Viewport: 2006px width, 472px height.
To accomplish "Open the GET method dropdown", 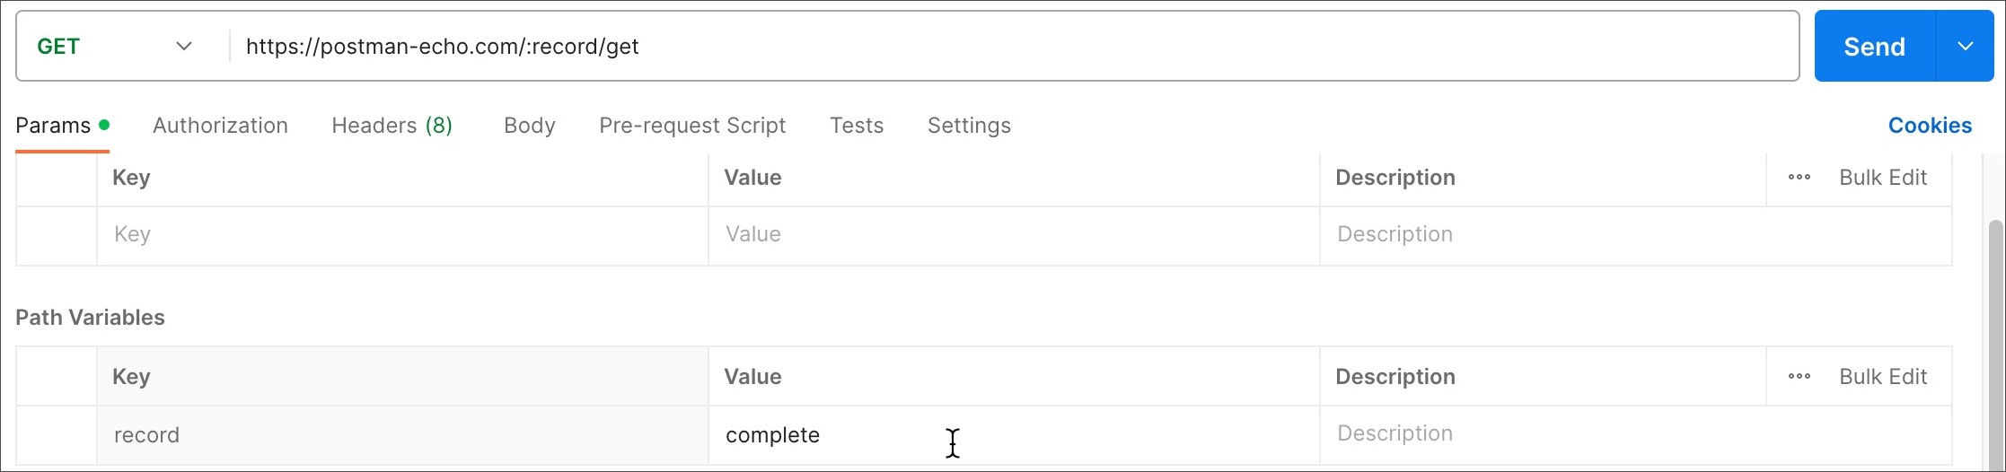I will pos(115,47).
